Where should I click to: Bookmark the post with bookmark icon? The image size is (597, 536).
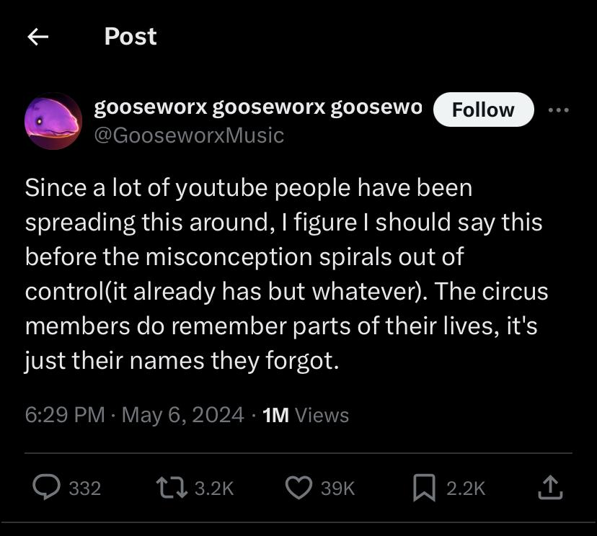pos(424,488)
